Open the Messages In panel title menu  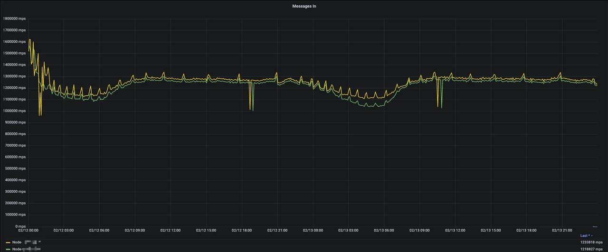(x=304, y=6)
